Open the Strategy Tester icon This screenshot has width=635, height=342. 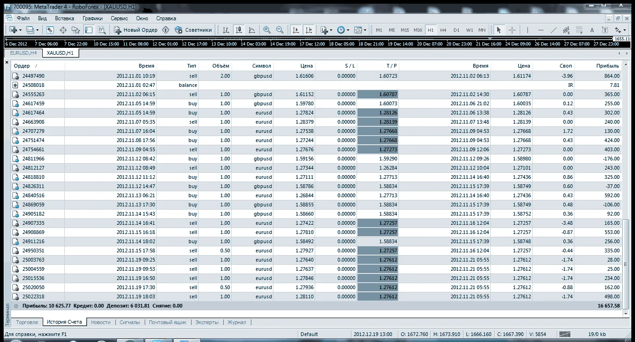point(102,30)
